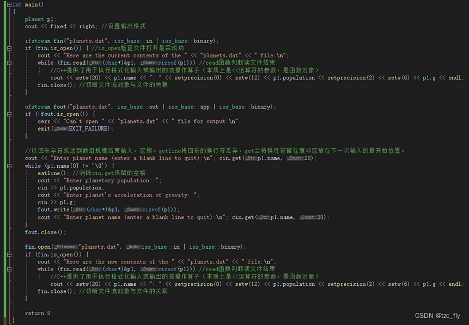This screenshot has height=325, width=469.
Task: Click the 'fout.write' statement
Action: pos(108,210)
